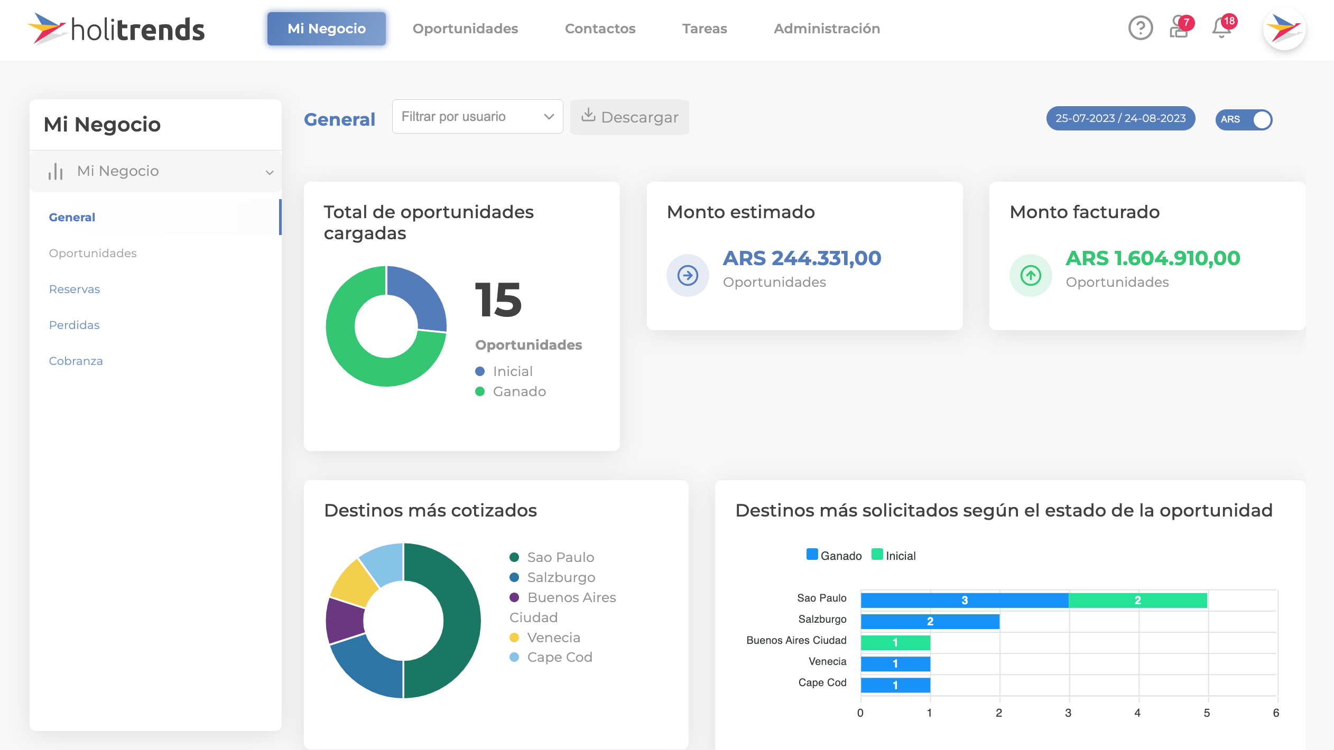Toggle Ganado series in bar chart legend

click(834, 555)
